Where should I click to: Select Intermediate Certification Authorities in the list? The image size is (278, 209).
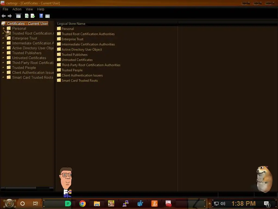pyautogui.click(x=88, y=44)
